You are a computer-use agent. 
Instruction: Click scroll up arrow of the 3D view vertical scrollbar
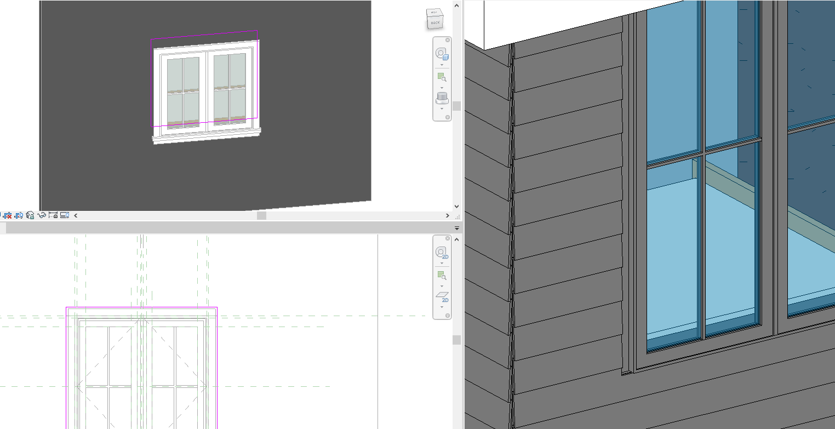(x=456, y=5)
